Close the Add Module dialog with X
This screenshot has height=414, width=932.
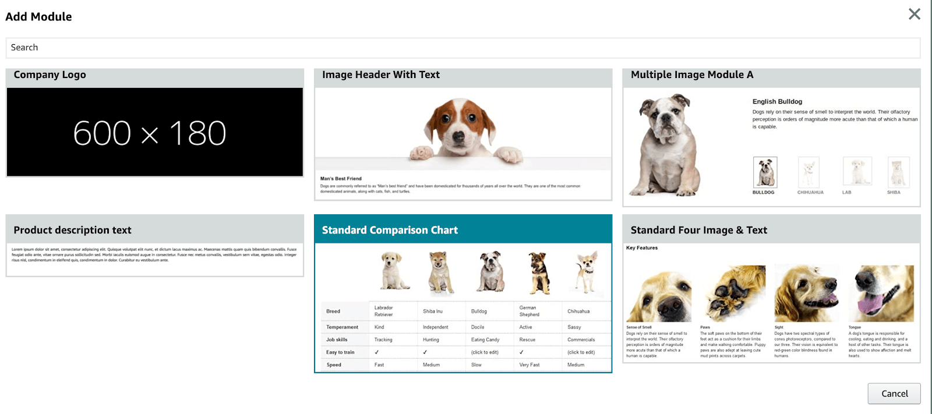coord(914,14)
